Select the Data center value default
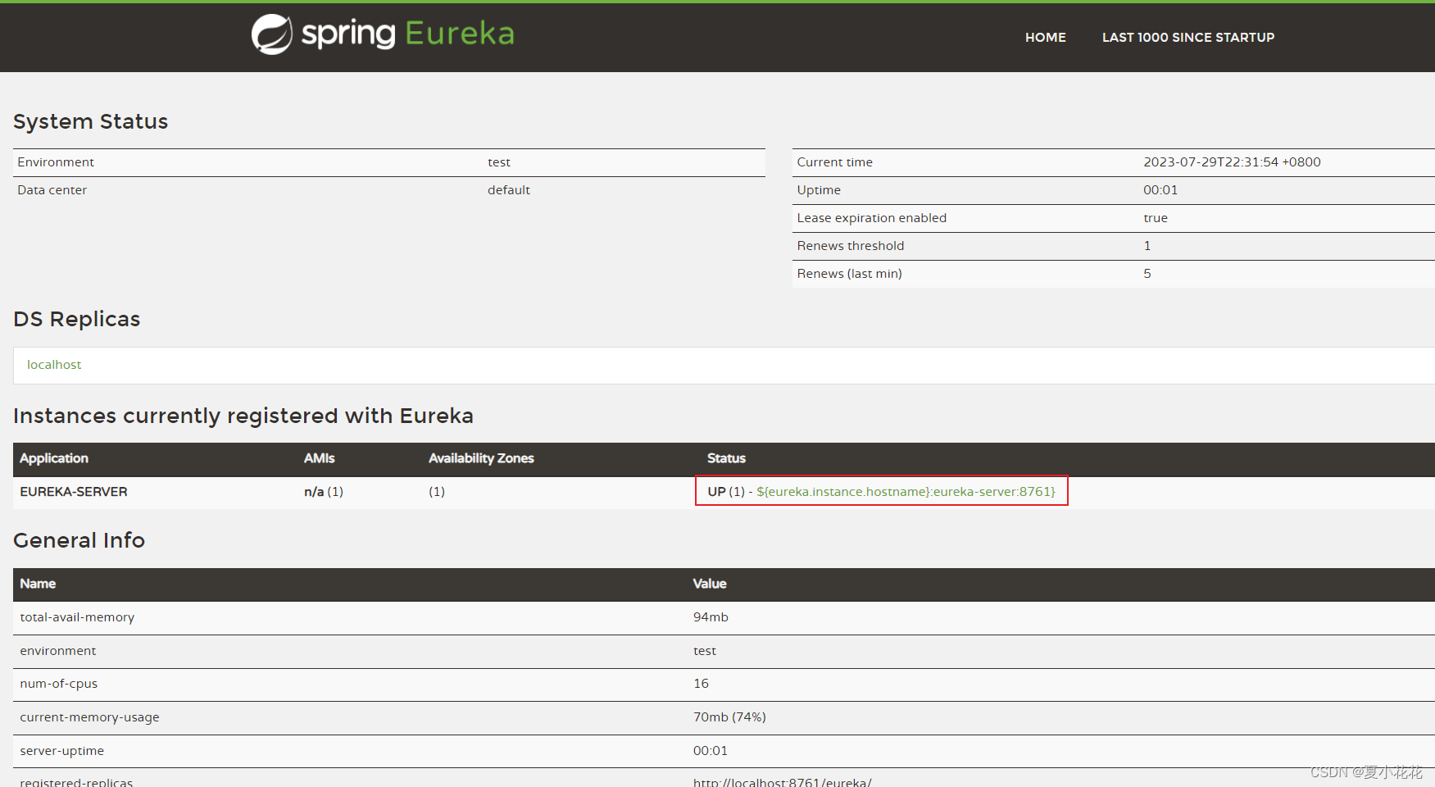 [x=509, y=190]
